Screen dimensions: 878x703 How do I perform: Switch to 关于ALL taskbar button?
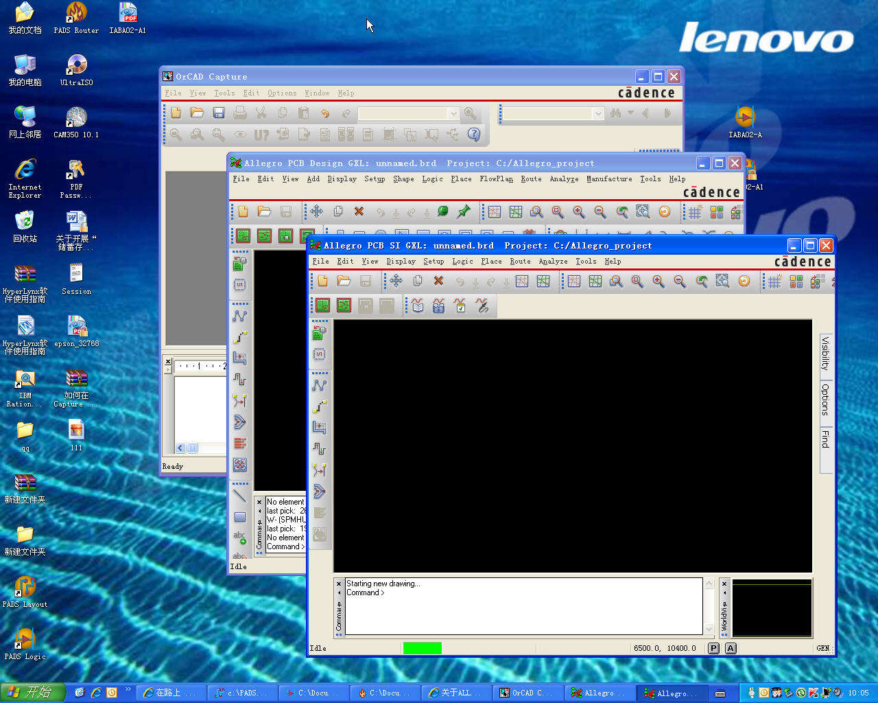[x=458, y=693]
